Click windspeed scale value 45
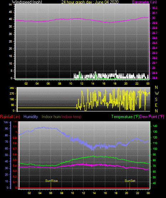This screenshot has height=198, width=166. 10,12
